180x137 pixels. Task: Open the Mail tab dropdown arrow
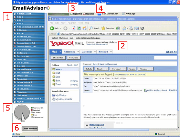click(60, 52)
